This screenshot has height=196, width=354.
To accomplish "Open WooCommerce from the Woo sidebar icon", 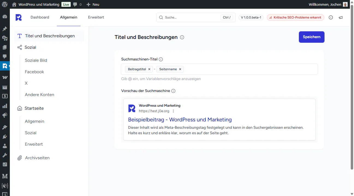I will click(x=5, y=77).
